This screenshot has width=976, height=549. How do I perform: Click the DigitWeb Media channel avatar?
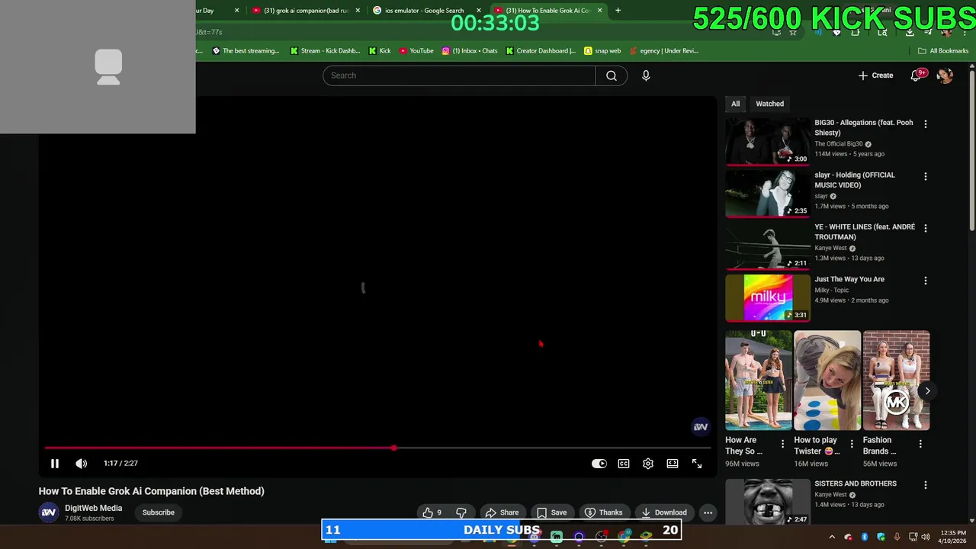point(49,512)
